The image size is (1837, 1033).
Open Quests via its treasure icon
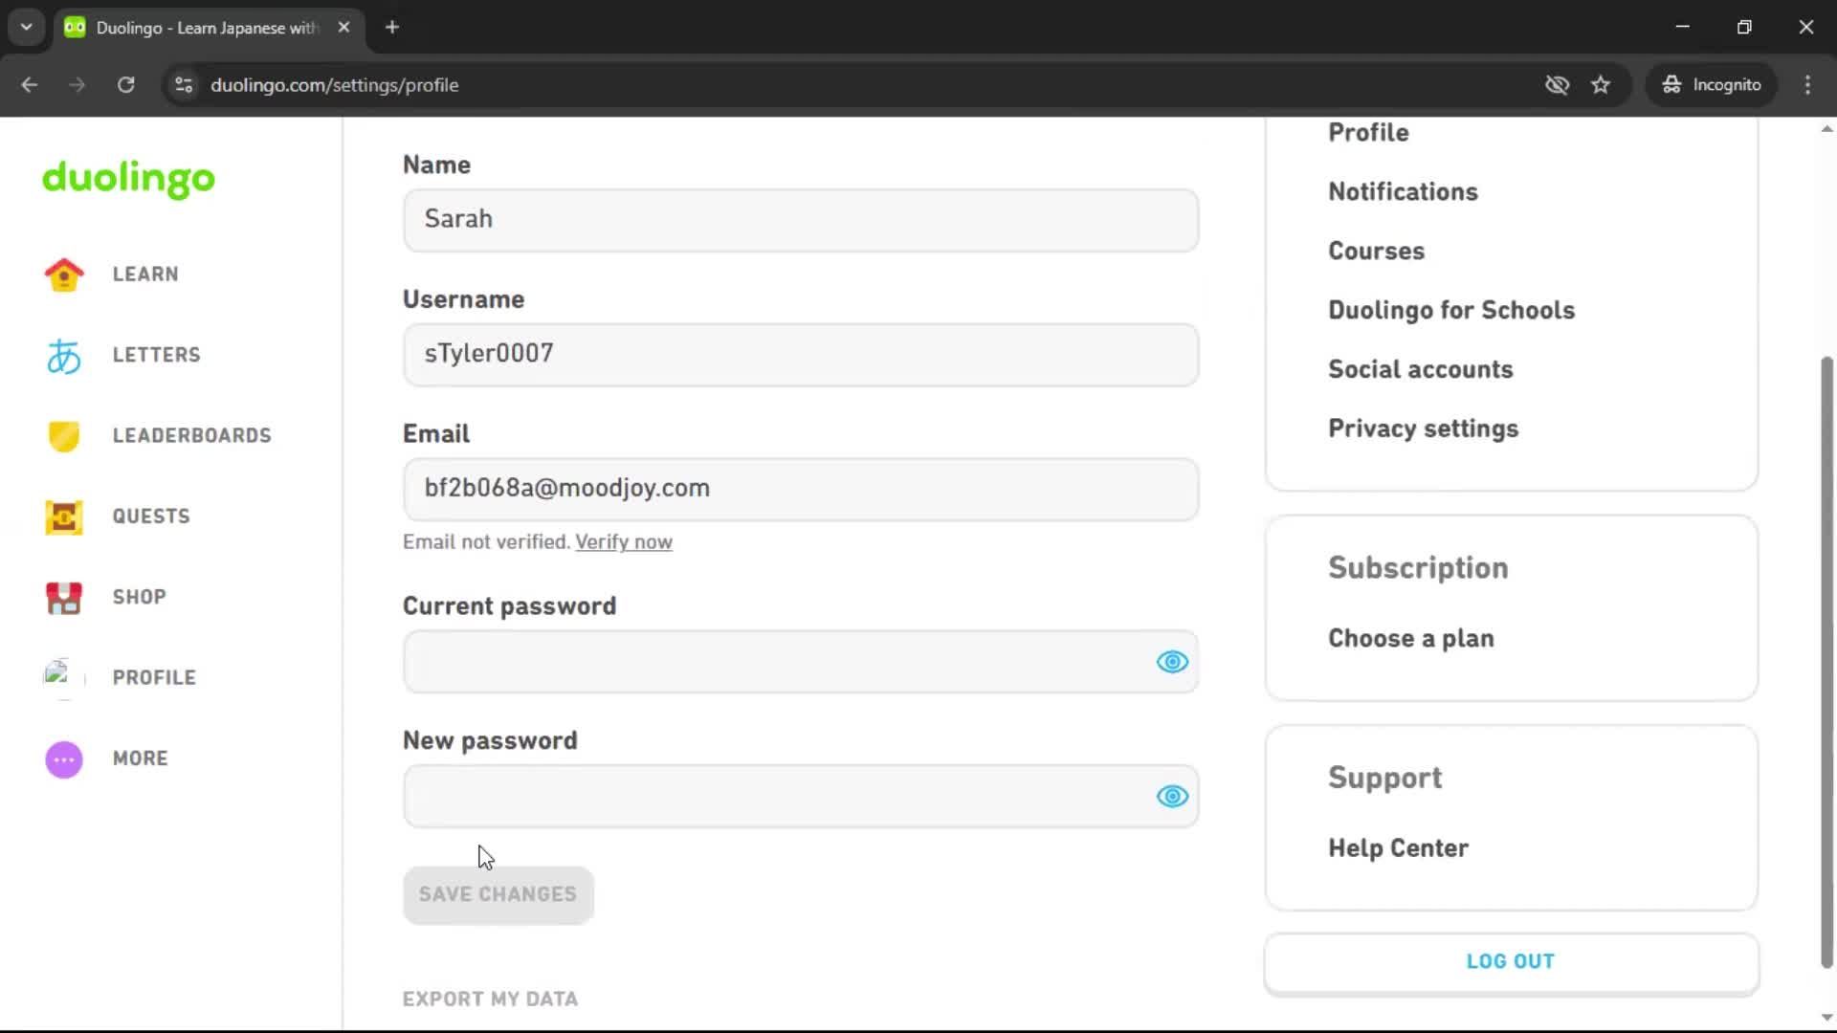pyautogui.click(x=63, y=516)
